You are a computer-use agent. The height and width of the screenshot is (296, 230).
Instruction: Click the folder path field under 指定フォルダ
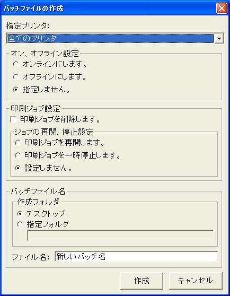click(121, 236)
